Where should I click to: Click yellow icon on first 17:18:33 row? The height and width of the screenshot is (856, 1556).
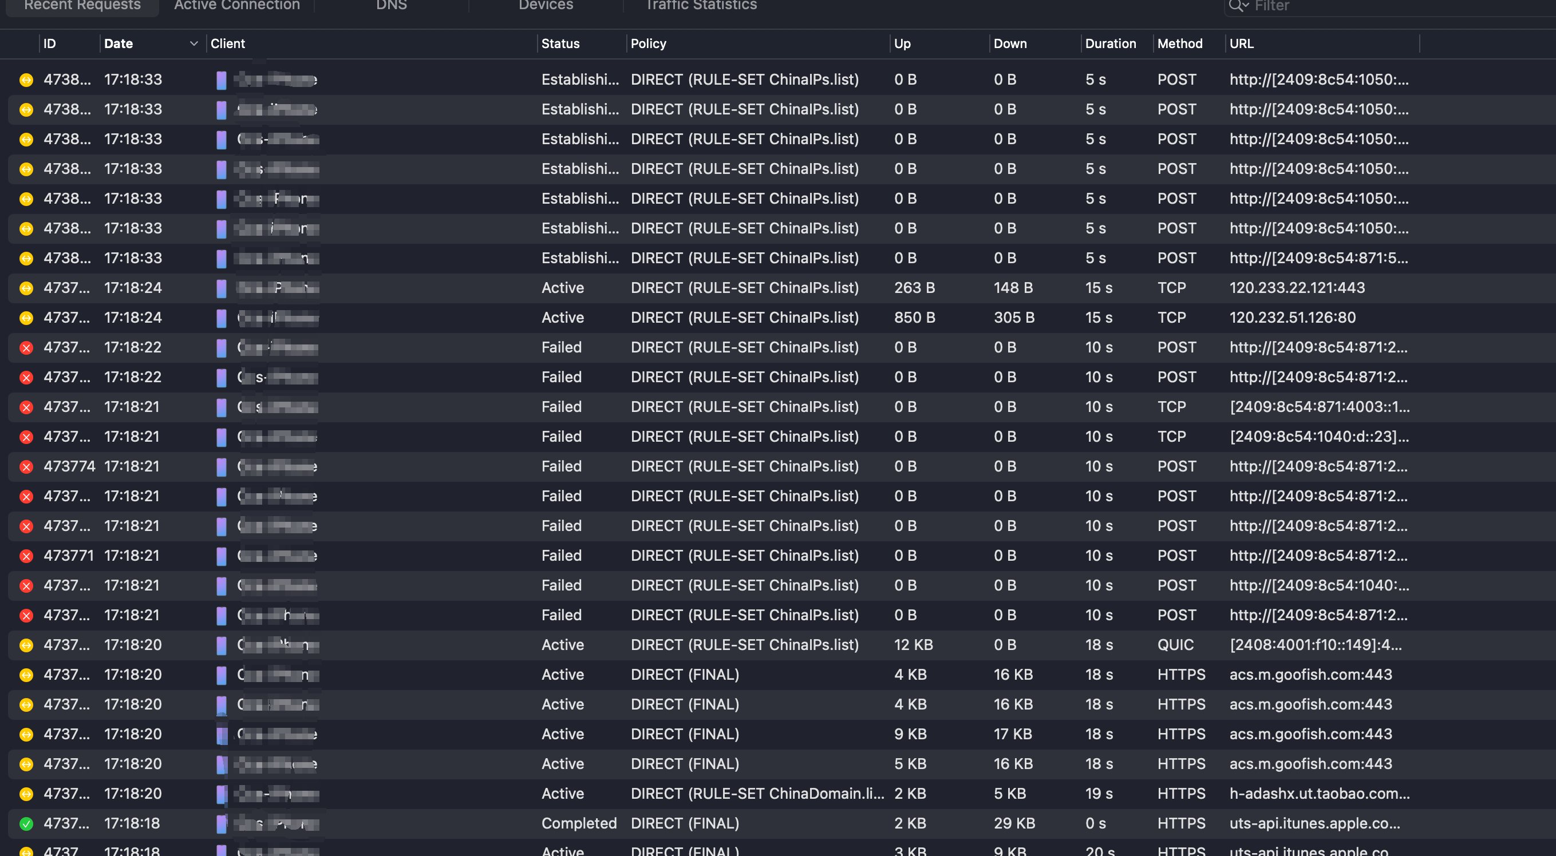26,80
